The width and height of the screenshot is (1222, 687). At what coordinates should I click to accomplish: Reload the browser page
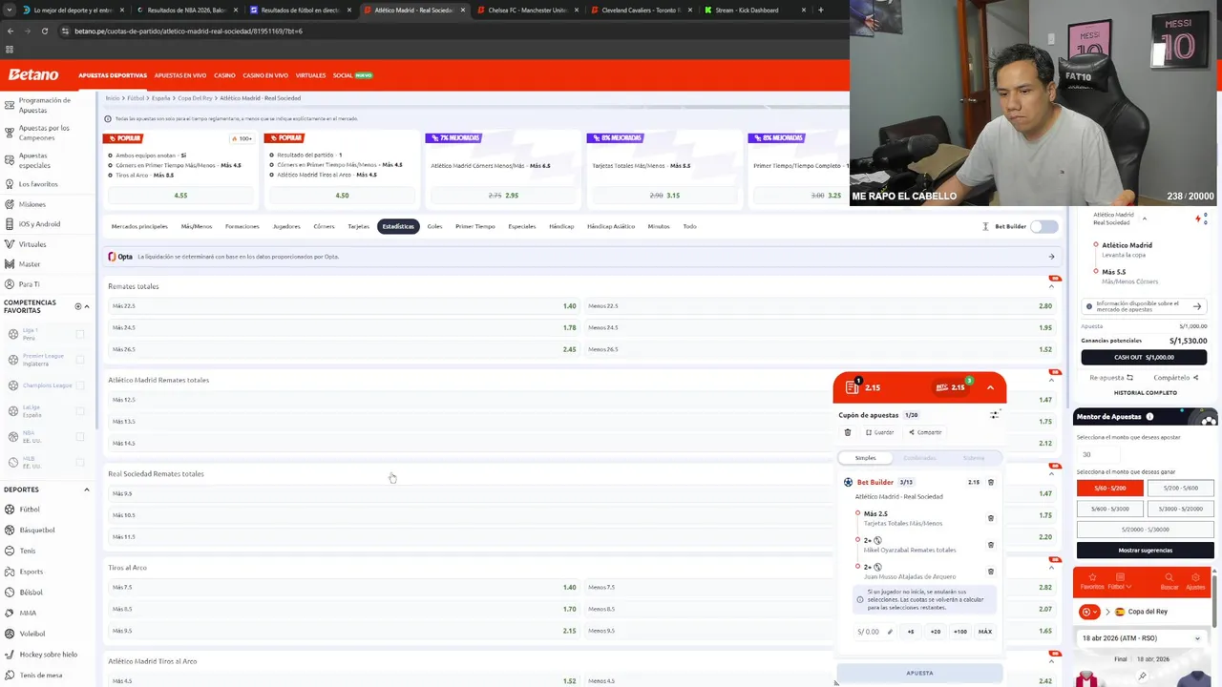click(x=44, y=31)
